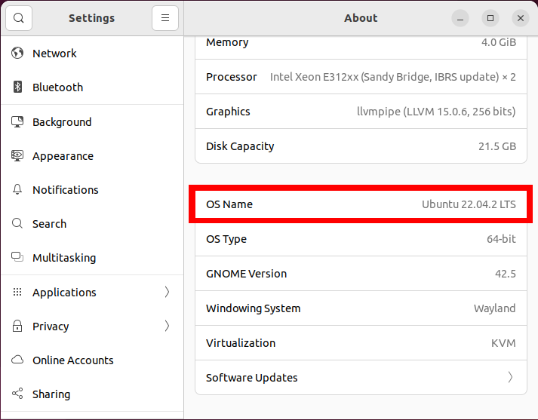Screen dimensions: 538x420
Task: Click the Settings title in header
Action: tap(91, 18)
